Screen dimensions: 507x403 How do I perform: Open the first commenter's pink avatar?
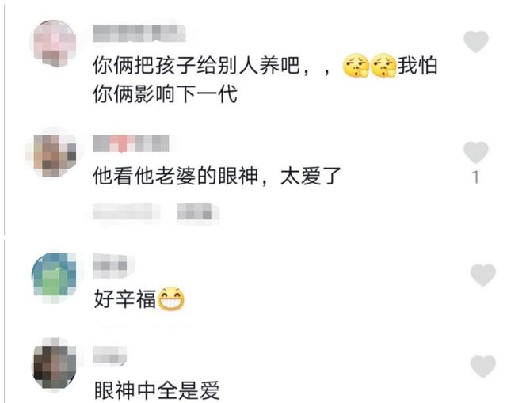coord(55,44)
